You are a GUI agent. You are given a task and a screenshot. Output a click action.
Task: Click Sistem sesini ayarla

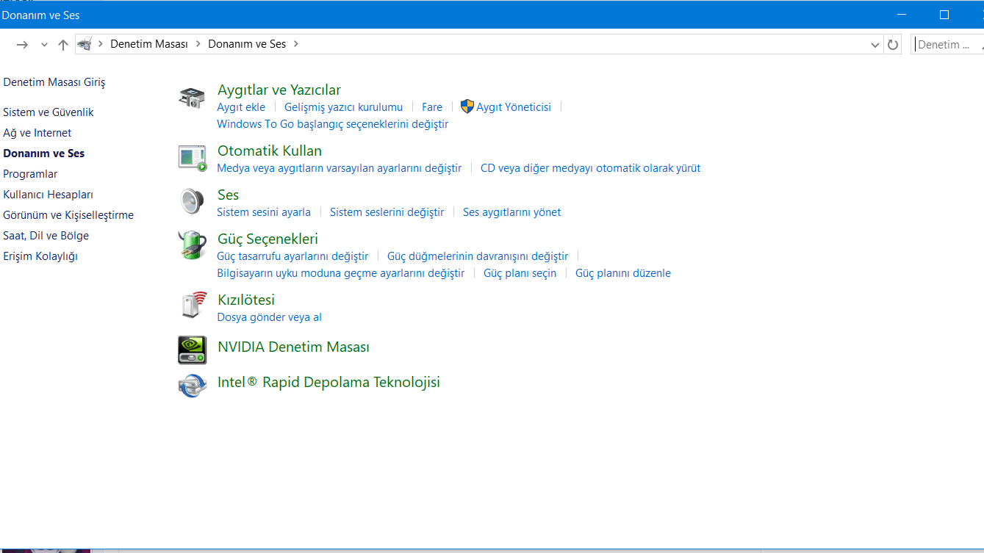click(x=264, y=212)
